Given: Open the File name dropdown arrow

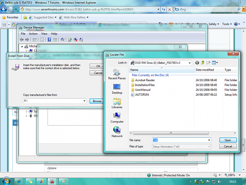Looking at the screenshot, I should click(209, 140).
